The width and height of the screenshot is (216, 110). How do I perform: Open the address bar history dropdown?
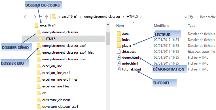[x=186, y=17]
